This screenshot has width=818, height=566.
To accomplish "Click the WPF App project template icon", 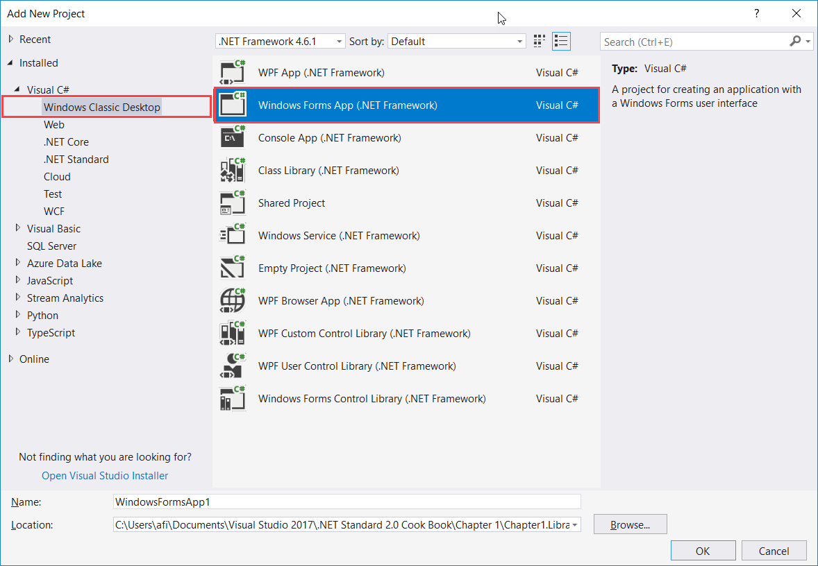I will click(x=233, y=72).
